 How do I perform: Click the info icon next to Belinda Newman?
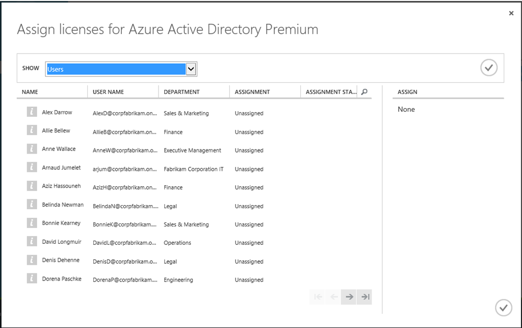(x=32, y=205)
